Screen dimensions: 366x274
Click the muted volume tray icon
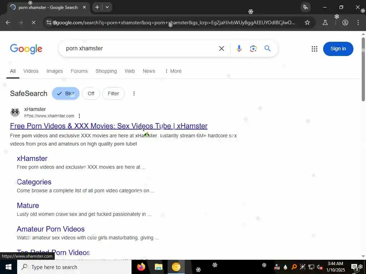point(319,267)
